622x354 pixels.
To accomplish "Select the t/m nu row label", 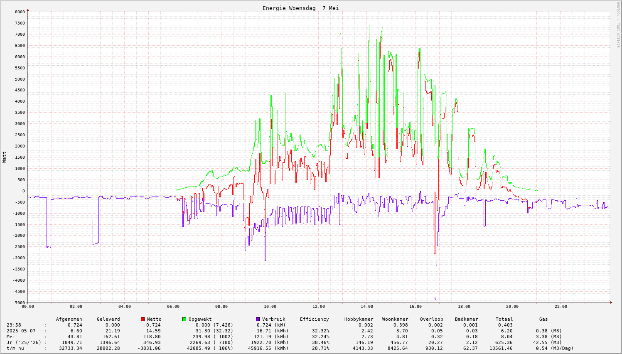I will click(15, 348).
